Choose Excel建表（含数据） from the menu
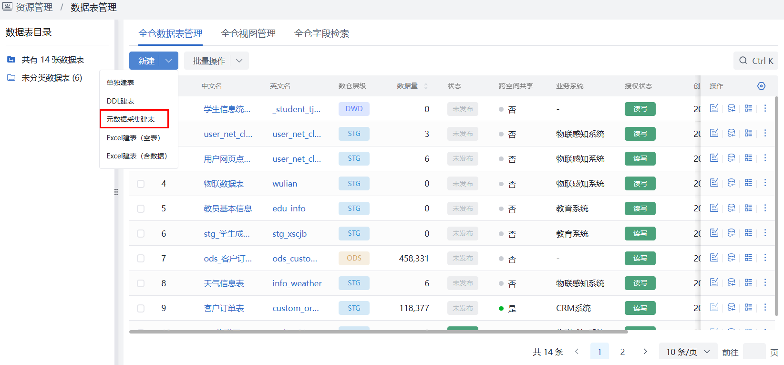 (x=139, y=156)
